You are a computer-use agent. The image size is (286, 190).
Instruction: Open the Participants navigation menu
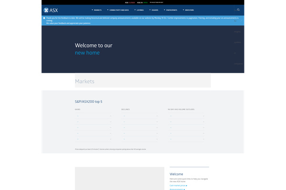[173, 9]
